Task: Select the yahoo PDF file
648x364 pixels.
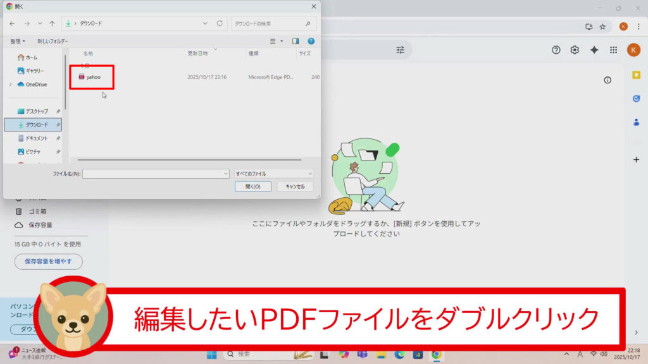Action: point(93,77)
